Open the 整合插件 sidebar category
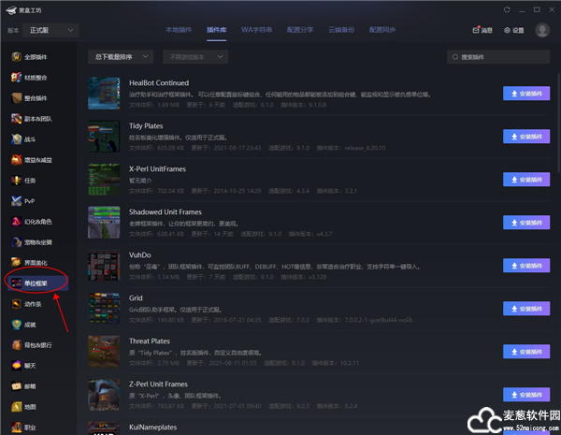 29,98
